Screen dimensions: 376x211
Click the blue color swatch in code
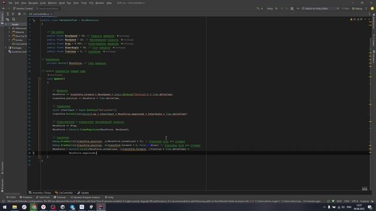tap(149, 145)
